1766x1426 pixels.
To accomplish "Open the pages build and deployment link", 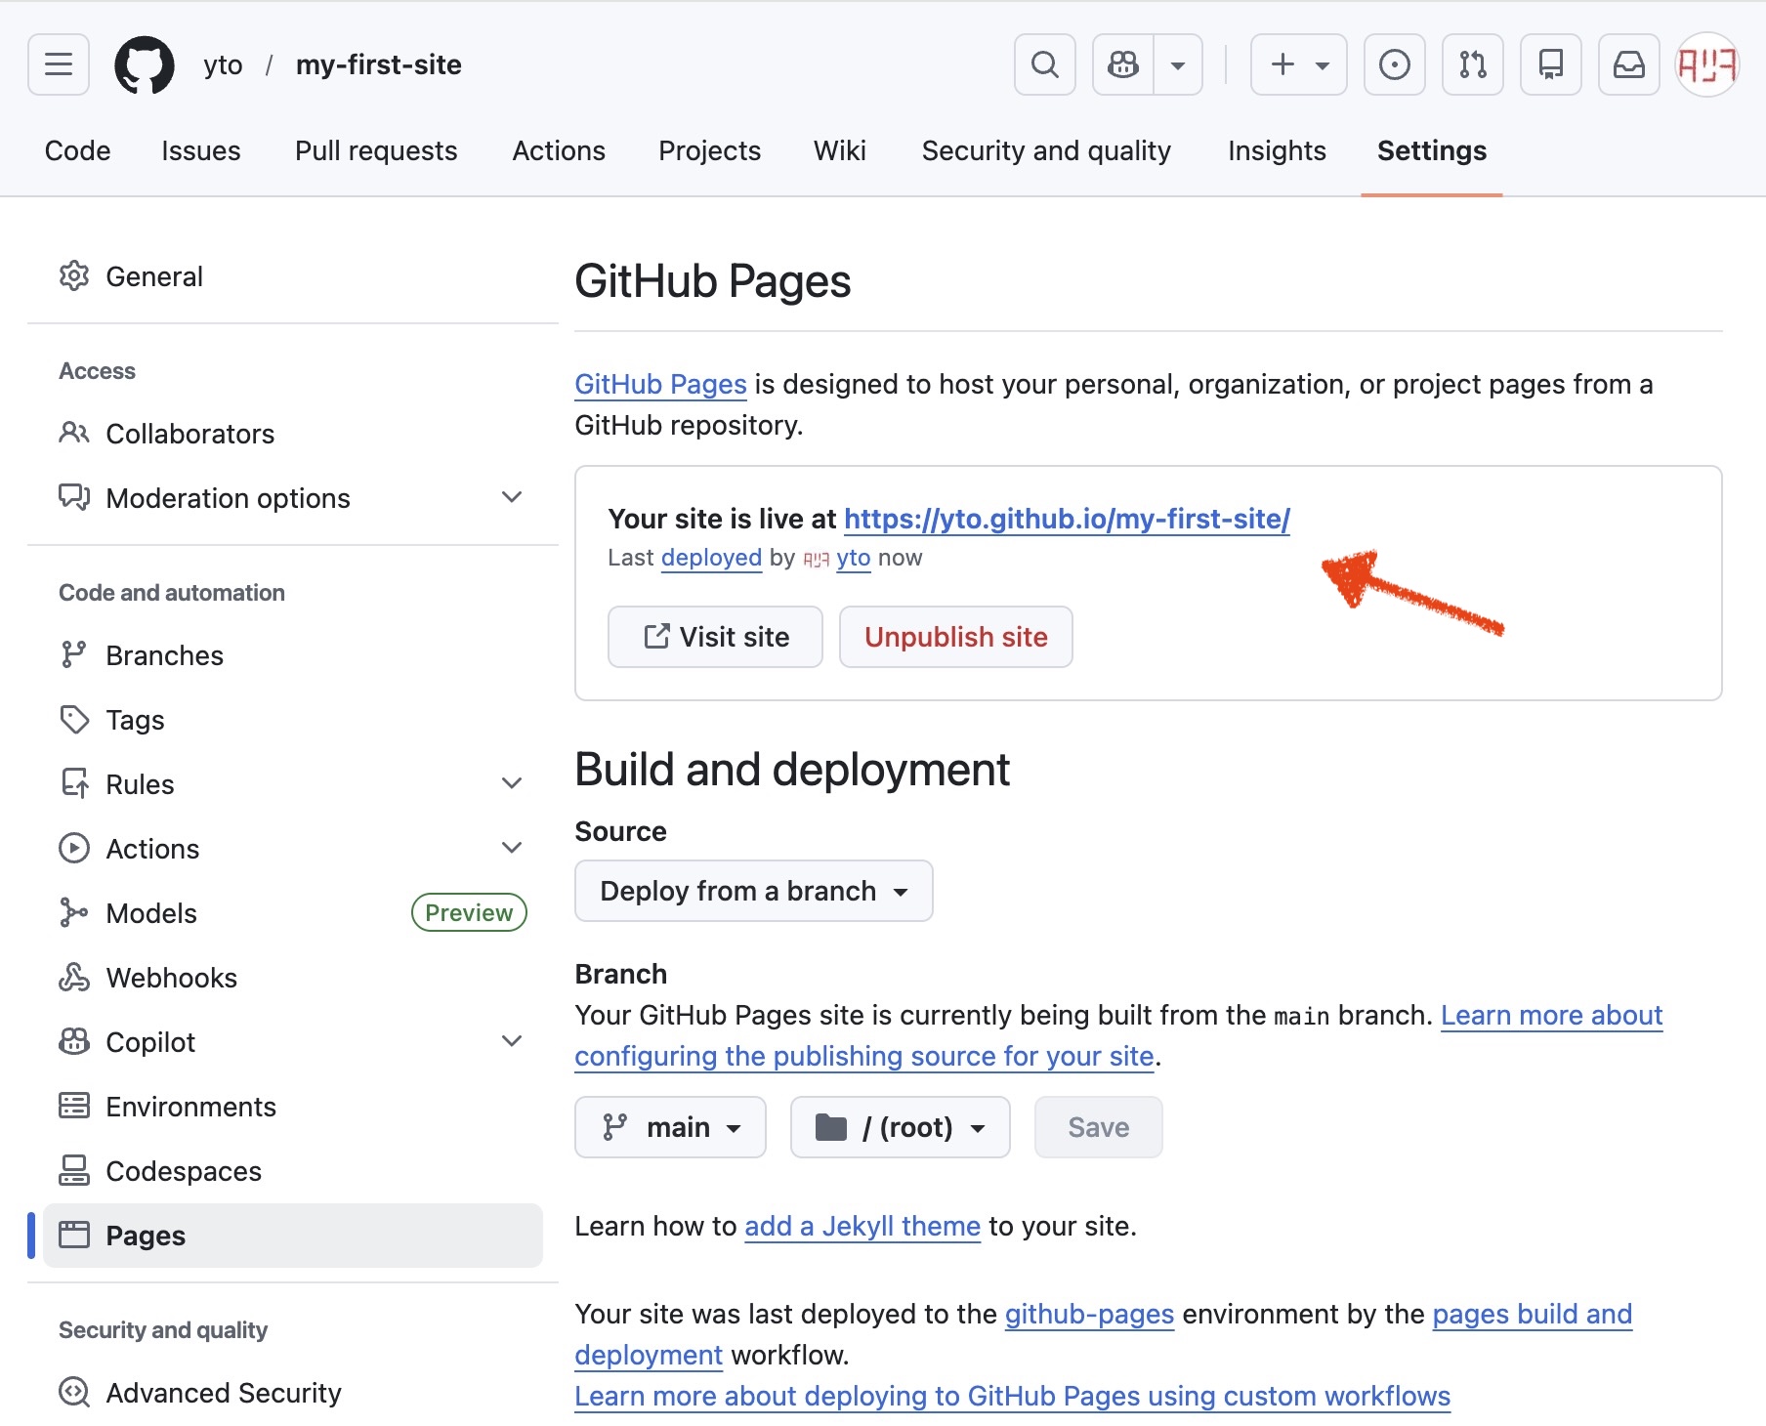I will point(1532,1314).
